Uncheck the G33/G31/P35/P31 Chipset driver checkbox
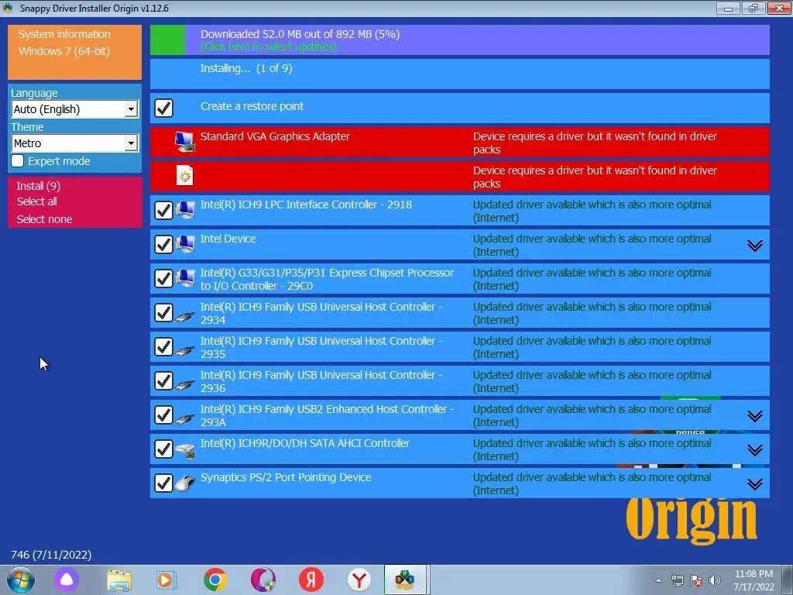This screenshot has width=793, height=595. (x=163, y=278)
